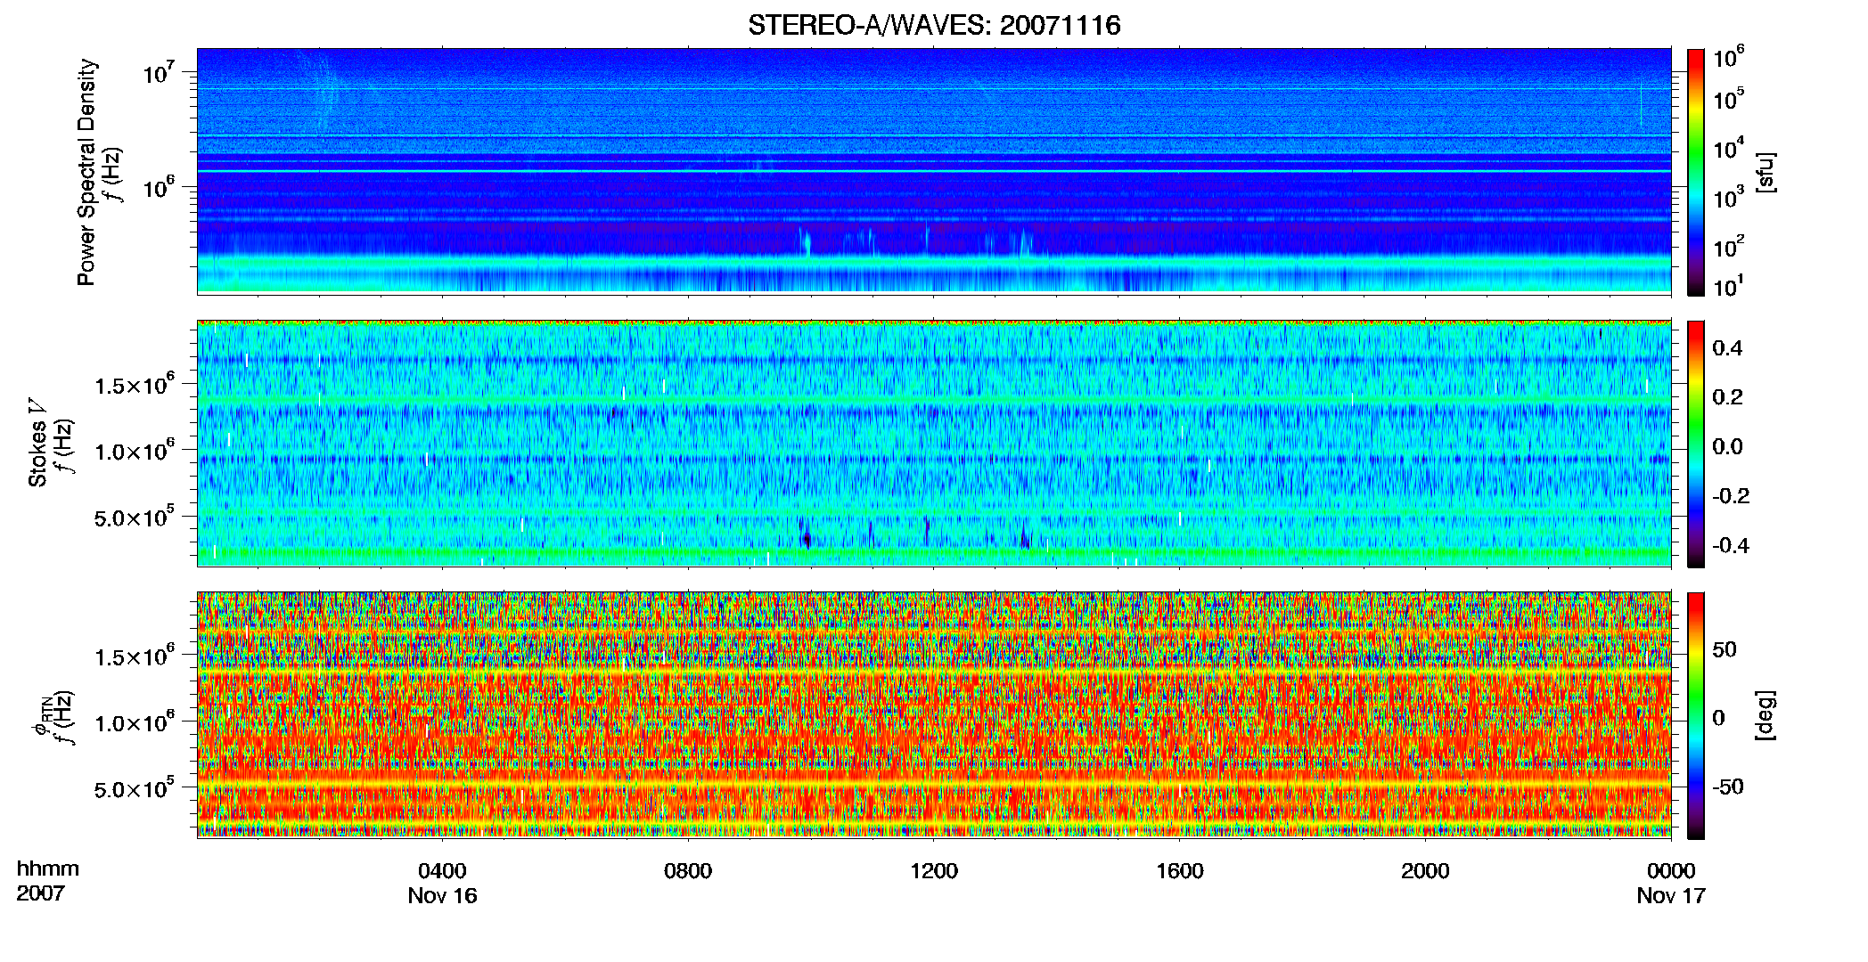Screen dimensions: 1868x962
Task: Click the Power Spectral Density axis label
Action: pos(86,172)
